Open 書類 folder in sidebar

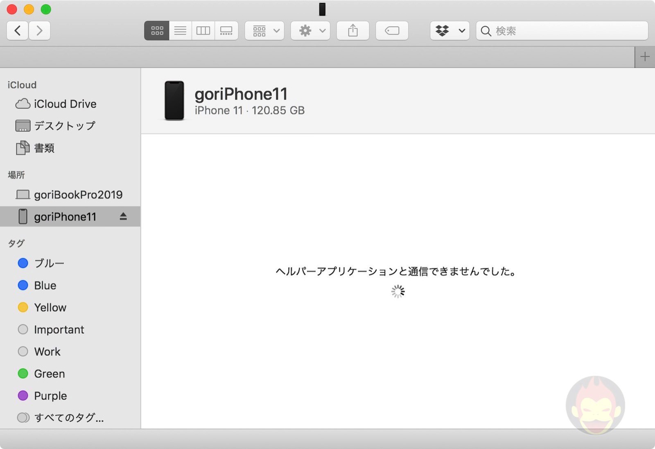pos(70,148)
